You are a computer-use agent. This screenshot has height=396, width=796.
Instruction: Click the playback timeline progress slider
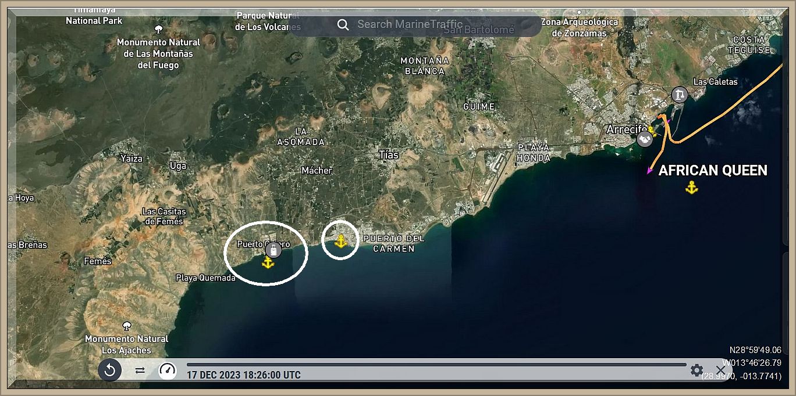coord(436,365)
